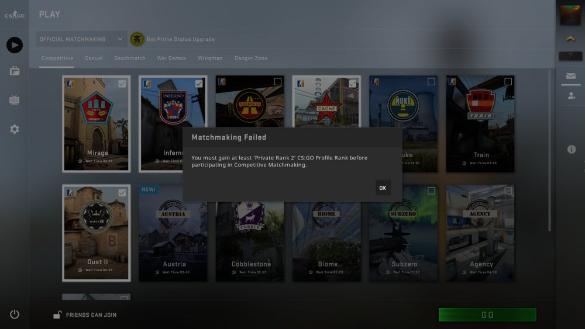The image size is (585, 329).
Task: Open the Settings gear icon
Action: point(15,129)
